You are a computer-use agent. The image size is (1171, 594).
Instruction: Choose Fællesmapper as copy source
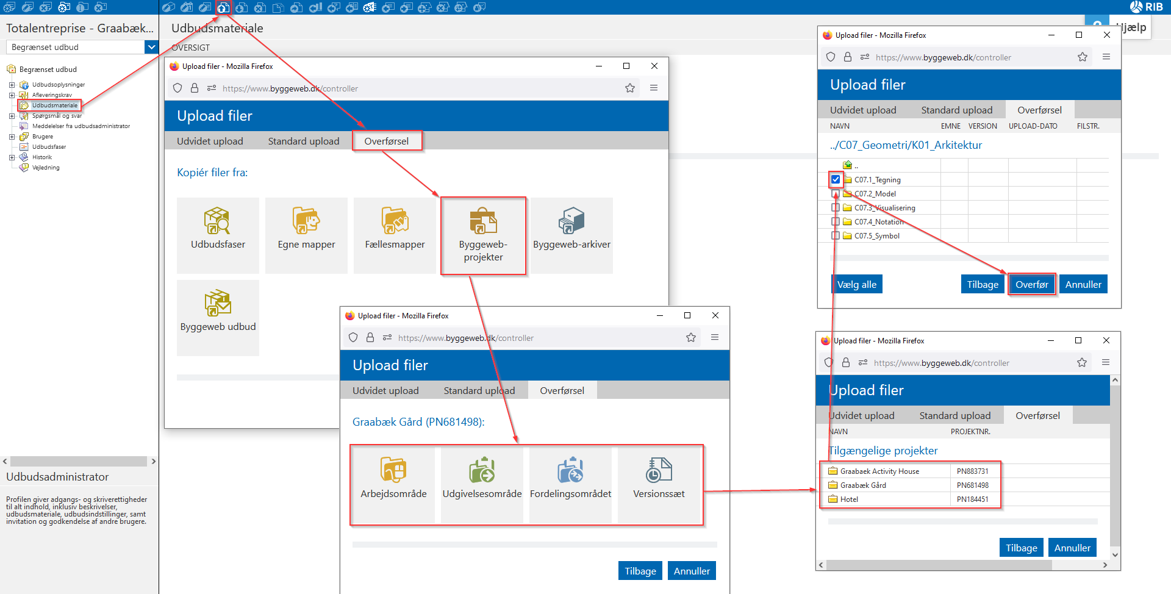395,235
